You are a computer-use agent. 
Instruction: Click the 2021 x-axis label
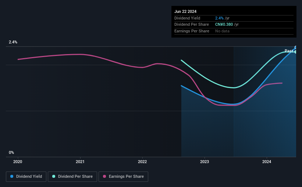tap(80, 162)
